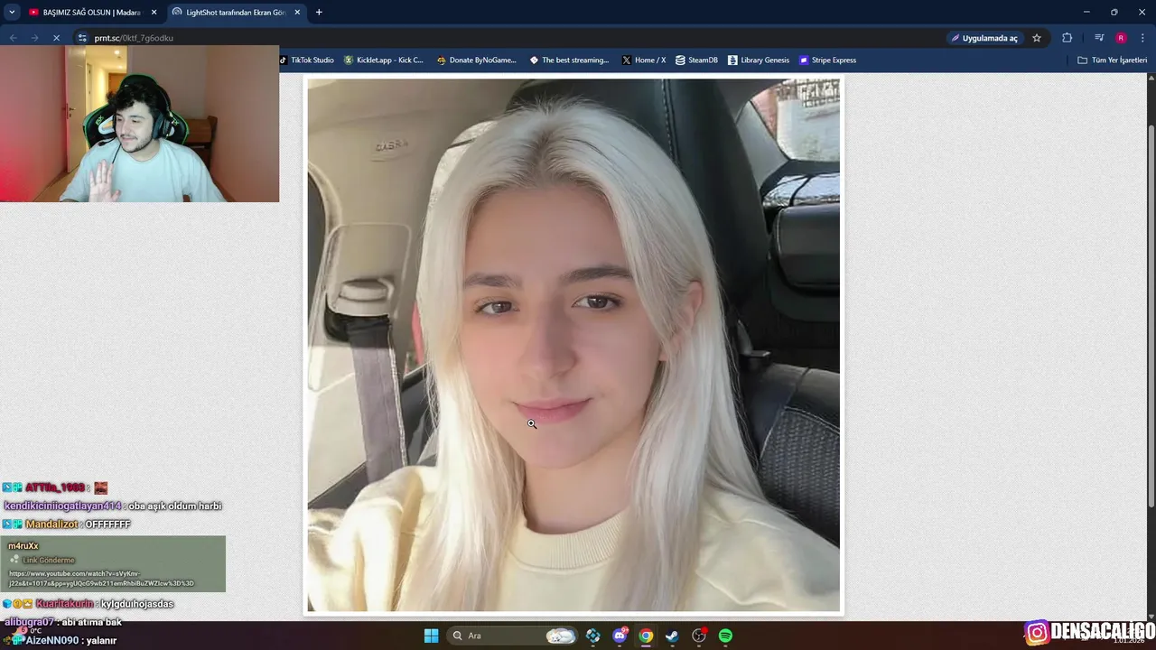Screen dimensions: 1156x650
Task: Click the chat username kendikiciniiogatlayan414
Action: click(62, 506)
